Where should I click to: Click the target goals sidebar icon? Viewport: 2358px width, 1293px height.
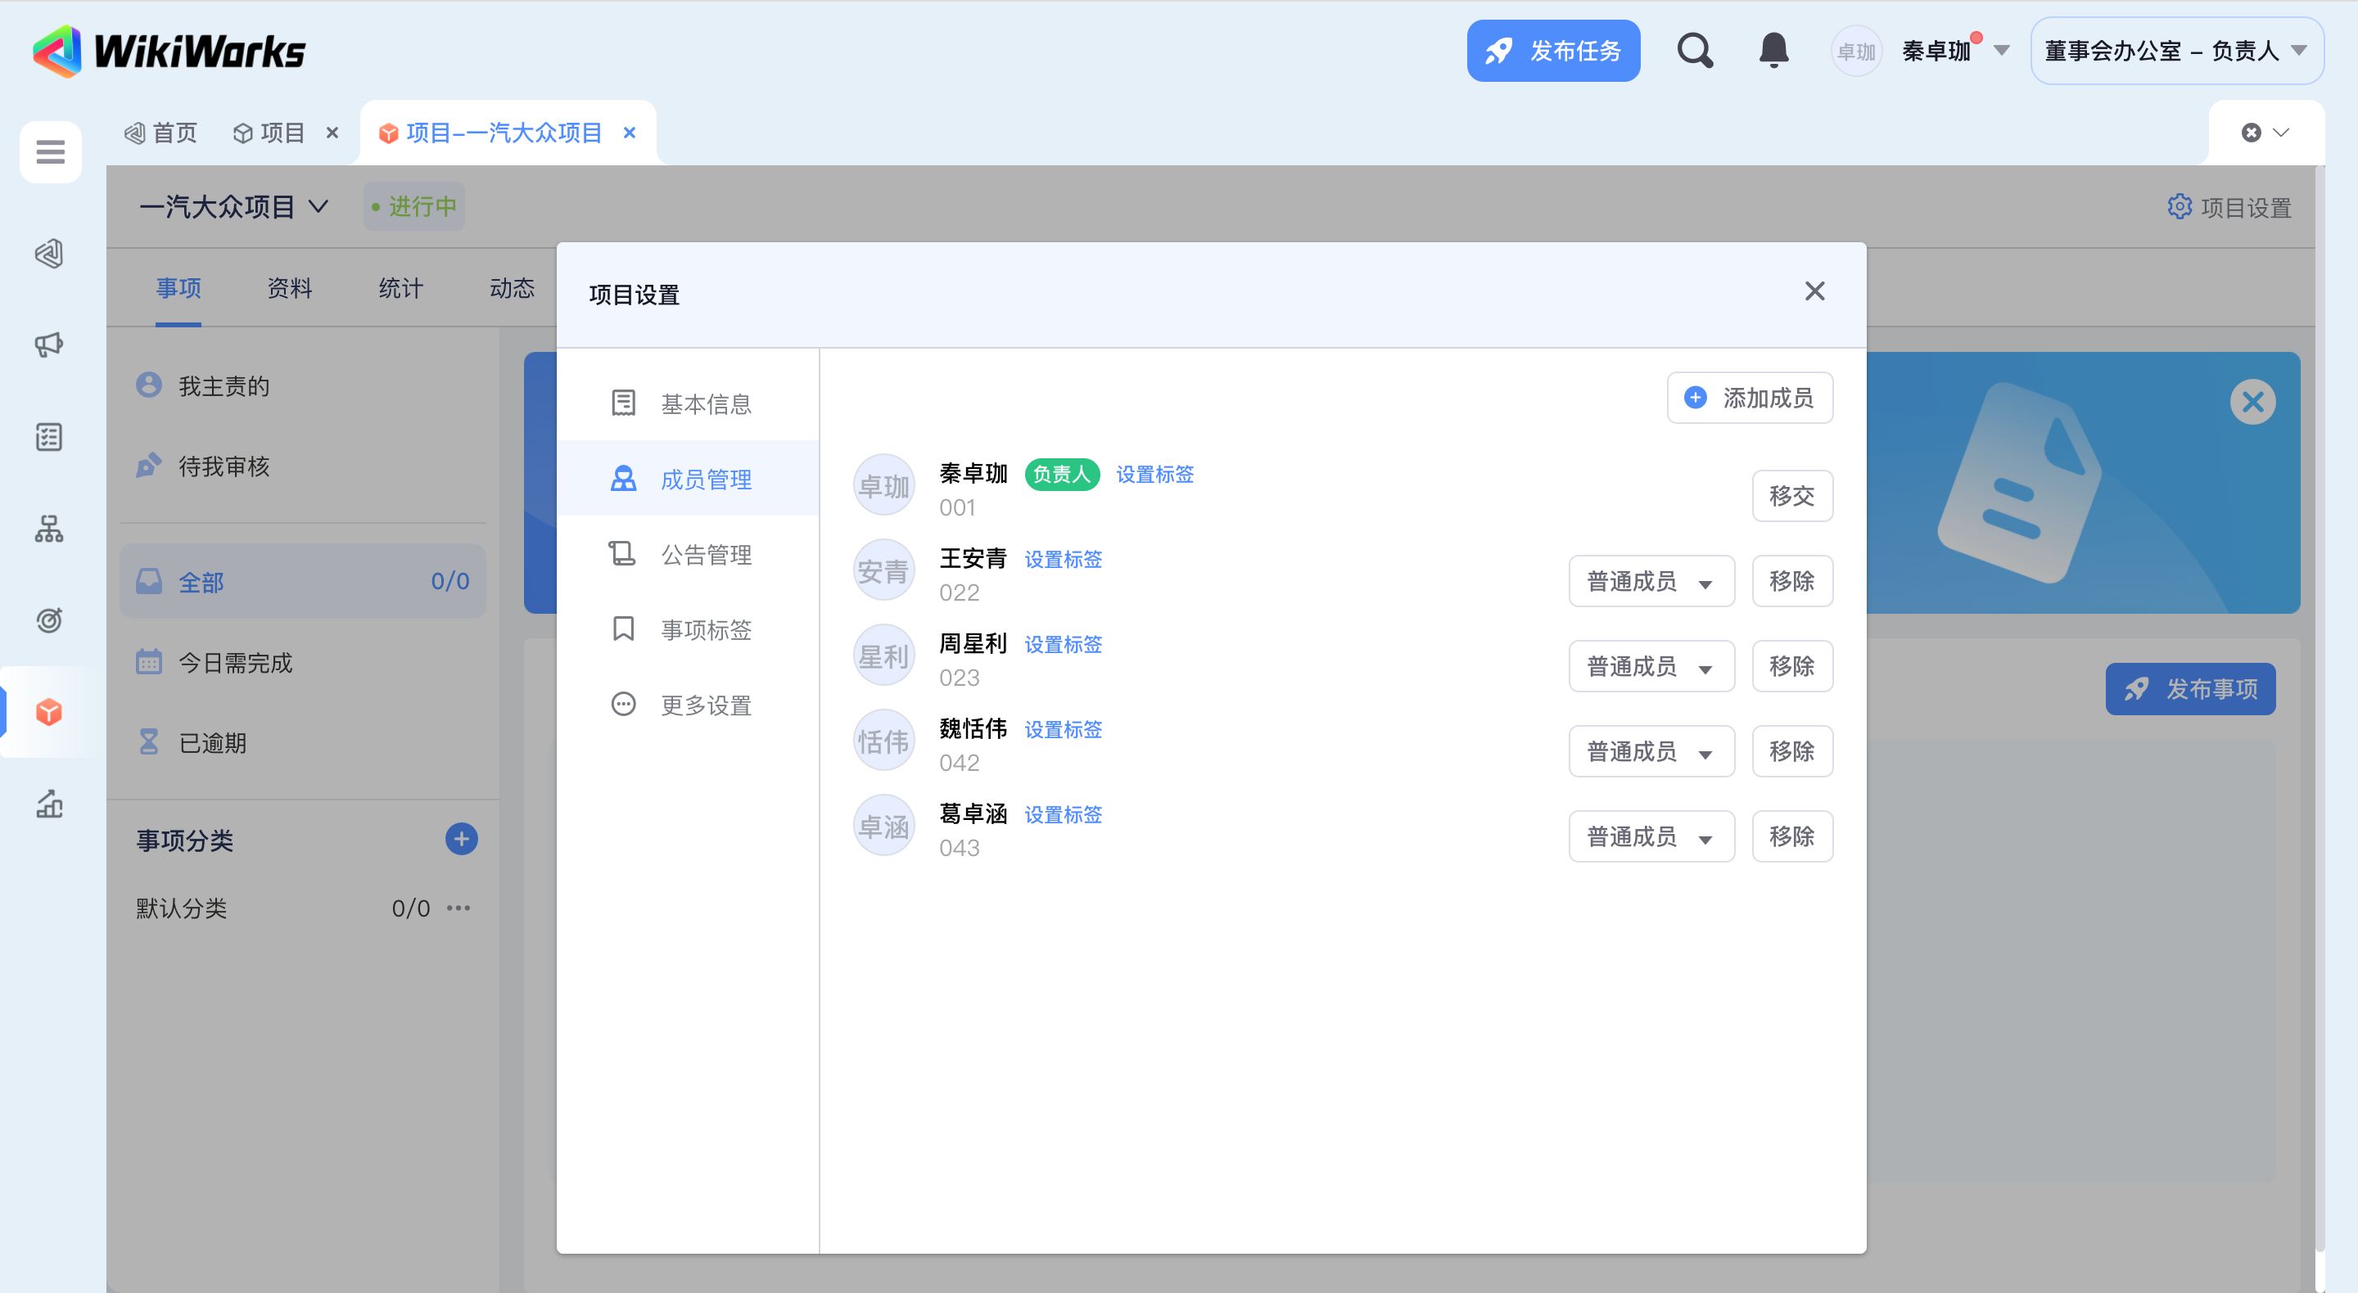point(49,619)
